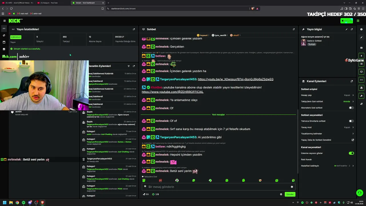Toggle the lightning bolt panel in right sidebar

[361, 56]
